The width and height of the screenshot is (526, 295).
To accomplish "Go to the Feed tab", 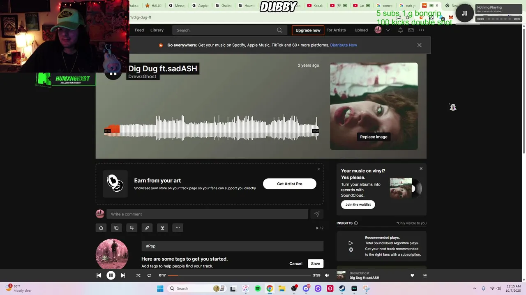I will (139, 30).
